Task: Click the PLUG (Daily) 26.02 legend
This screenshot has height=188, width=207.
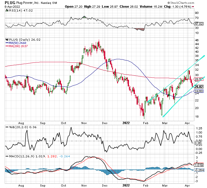Action: 25,39
